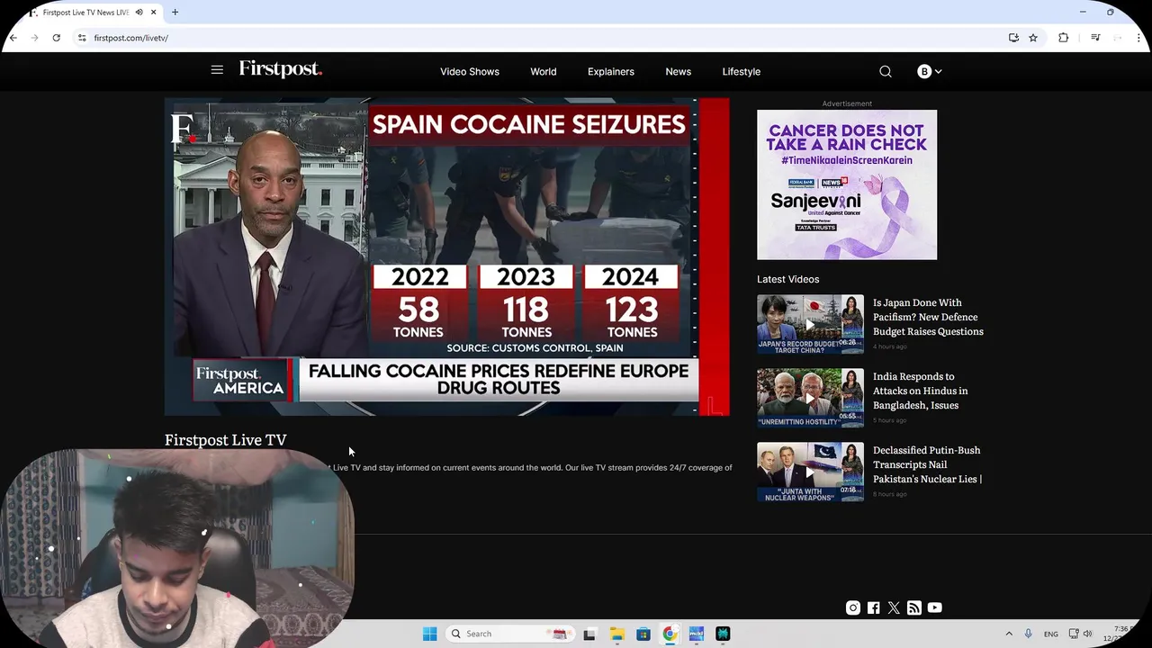This screenshot has height=648, width=1152.
Task: Reload the page with refresh icon
Action: coord(56,38)
